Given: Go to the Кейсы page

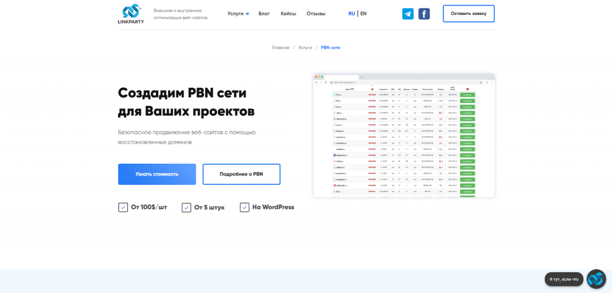Looking at the screenshot, I should [x=288, y=14].
